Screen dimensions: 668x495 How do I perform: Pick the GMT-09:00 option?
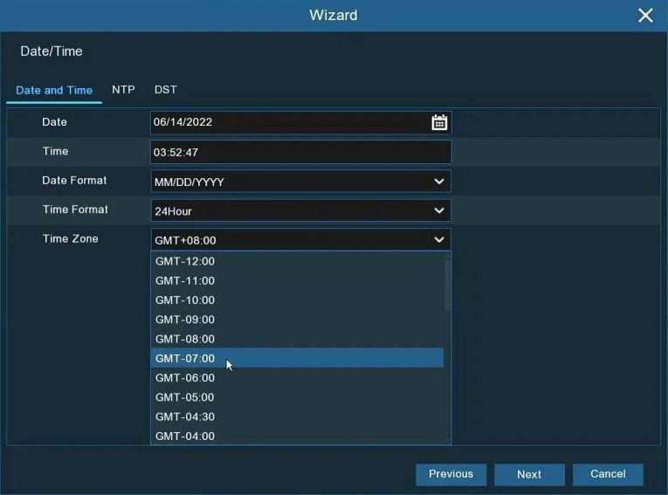coord(297,320)
